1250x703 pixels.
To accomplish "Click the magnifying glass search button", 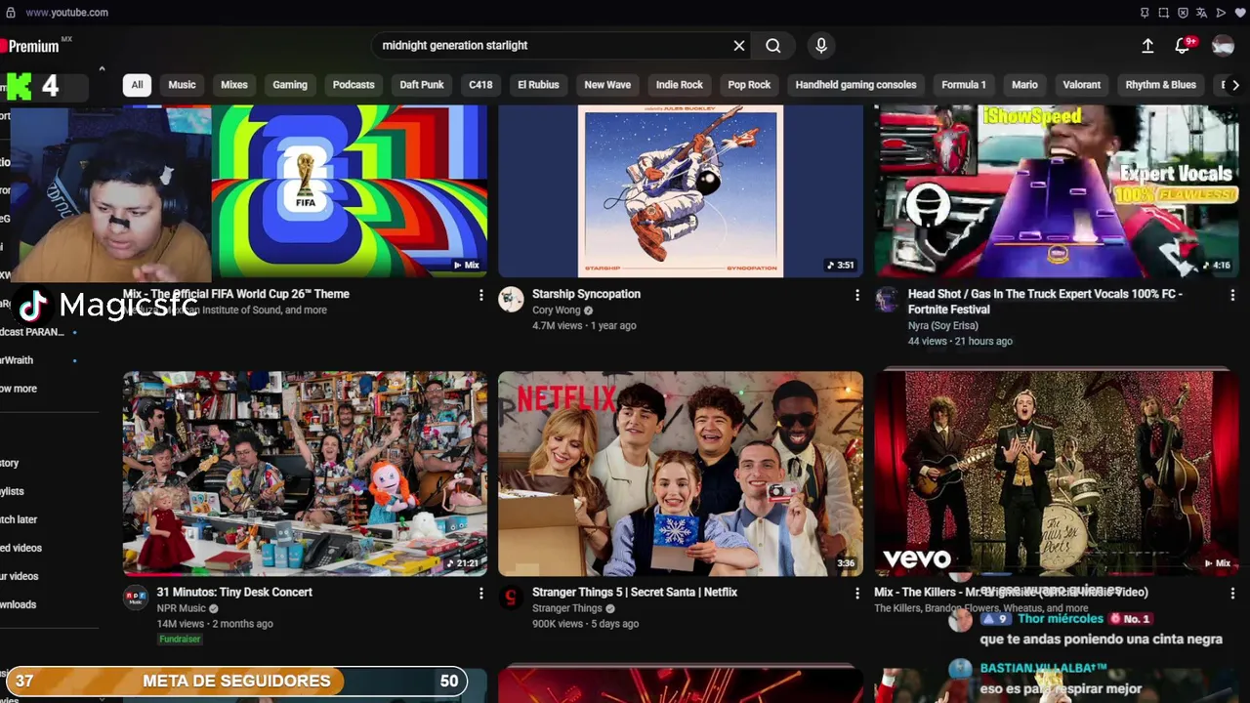I will [773, 46].
